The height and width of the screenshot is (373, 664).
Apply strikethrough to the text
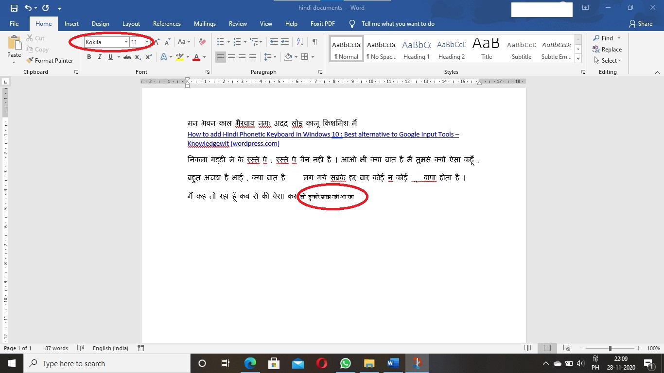click(127, 57)
